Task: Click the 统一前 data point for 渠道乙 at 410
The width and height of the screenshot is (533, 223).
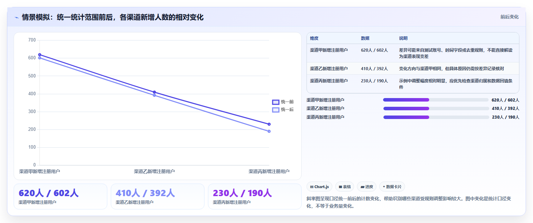Action: pyautogui.click(x=154, y=92)
